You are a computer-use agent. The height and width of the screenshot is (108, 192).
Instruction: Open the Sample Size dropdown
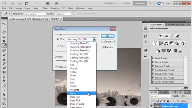tap(35, 14)
